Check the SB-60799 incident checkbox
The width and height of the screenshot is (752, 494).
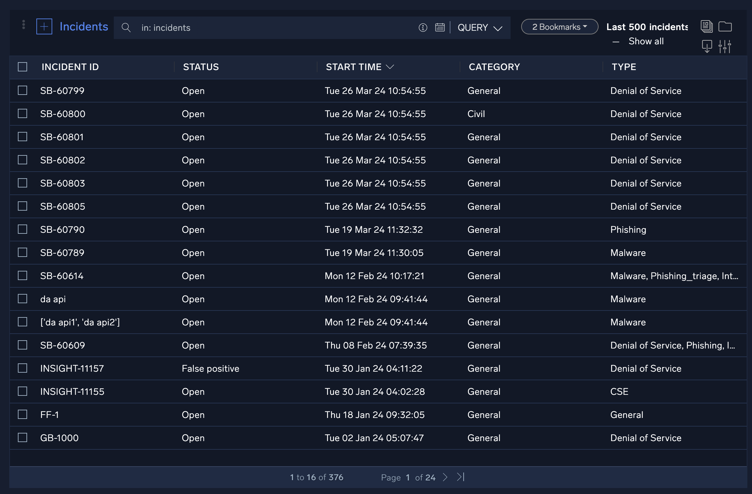coord(22,90)
